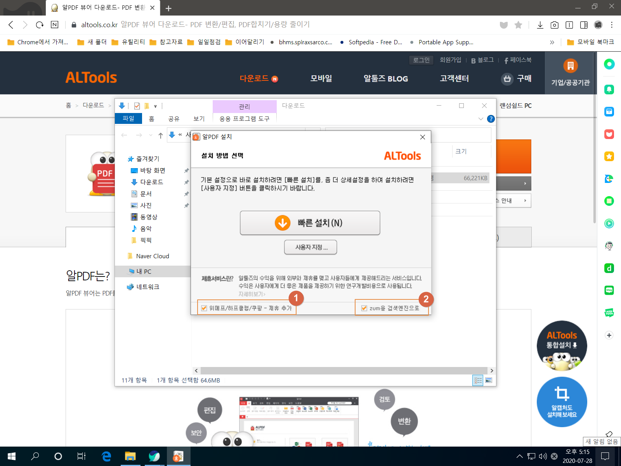Click the browser screen capture camera icon
The height and width of the screenshot is (466, 621).
coord(555,25)
